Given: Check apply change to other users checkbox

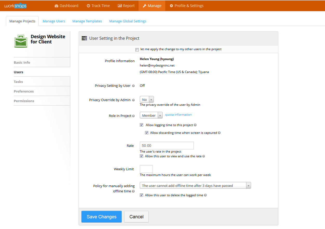Looking at the screenshot, I should click(137, 50).
